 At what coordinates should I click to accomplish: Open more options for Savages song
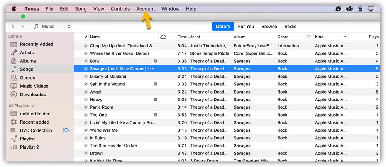click(151, 69)
